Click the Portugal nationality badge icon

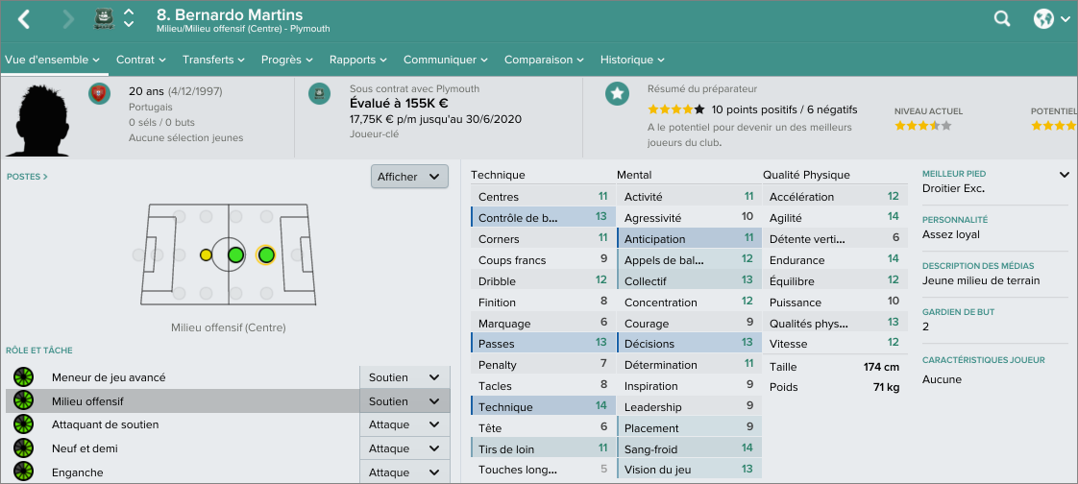(x=97, y=93)
